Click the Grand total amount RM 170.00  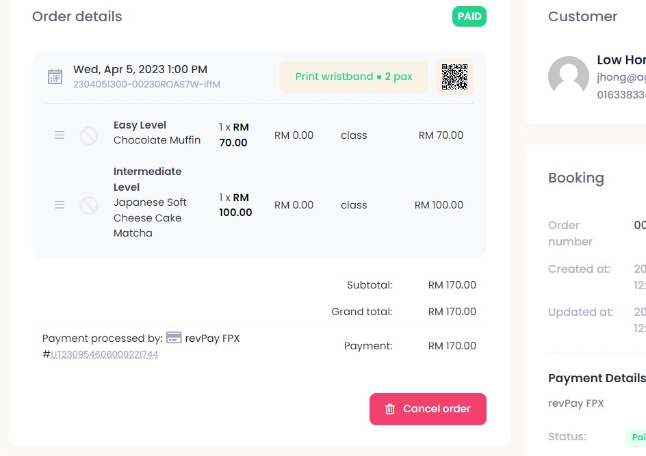[452, 312]
